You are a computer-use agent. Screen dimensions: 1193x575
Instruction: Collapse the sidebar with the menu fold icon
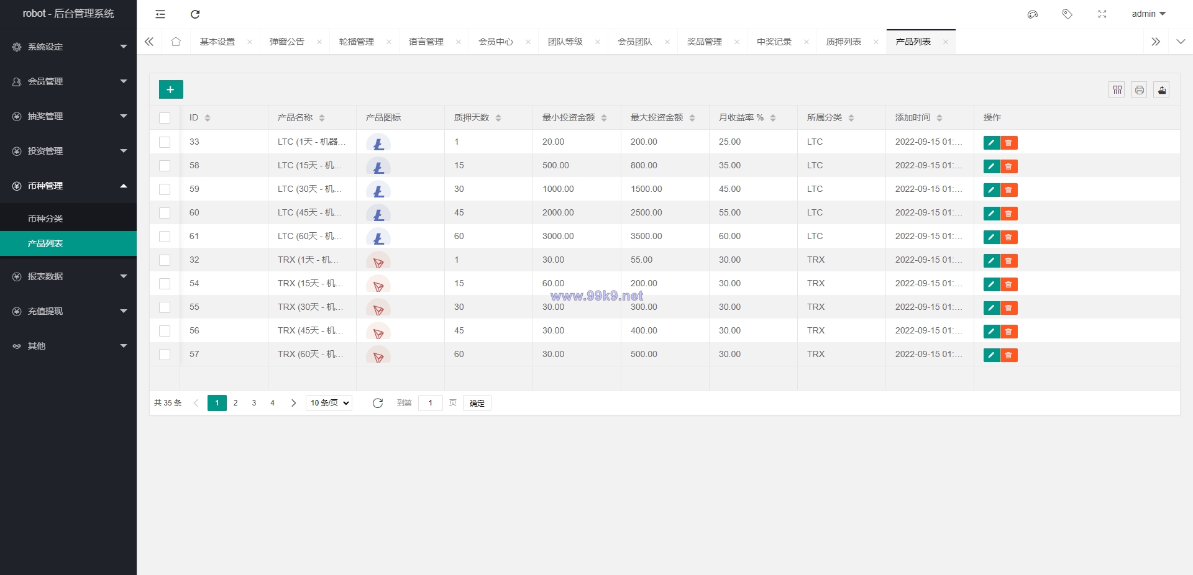point(160,14)
